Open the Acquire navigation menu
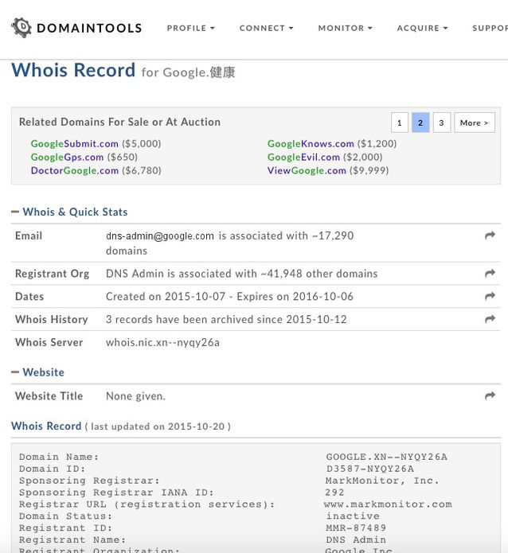The image size is (508, 553). pos(422,29)
